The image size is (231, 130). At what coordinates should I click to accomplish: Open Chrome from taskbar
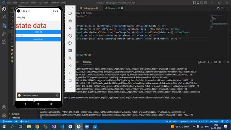[37, 127]
